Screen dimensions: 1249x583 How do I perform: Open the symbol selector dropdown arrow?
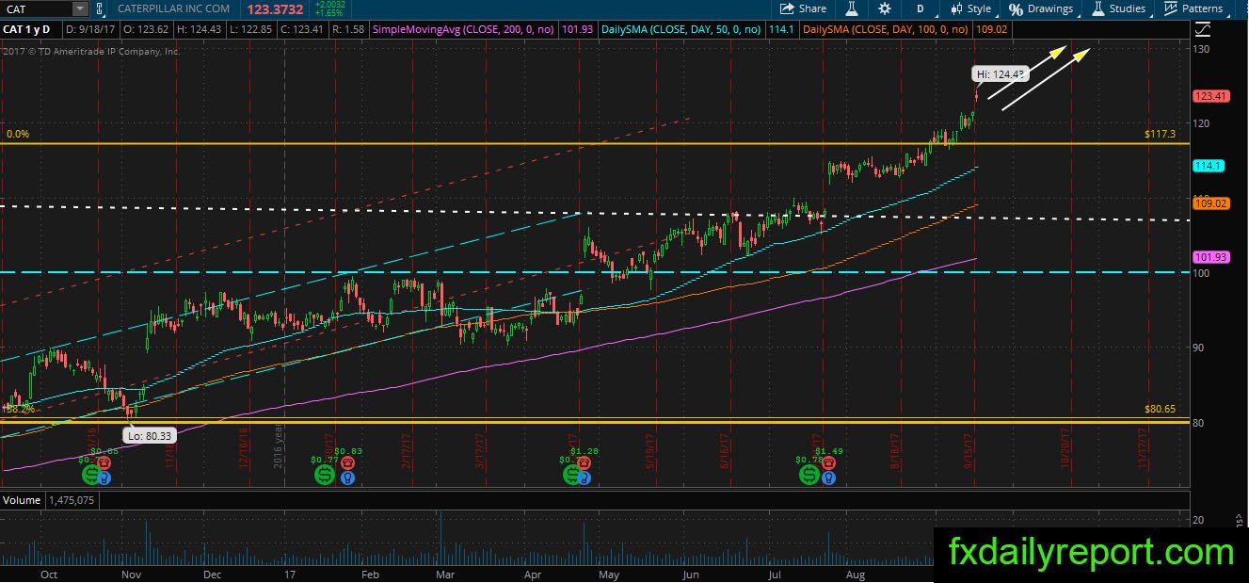(x=79, y=8)
